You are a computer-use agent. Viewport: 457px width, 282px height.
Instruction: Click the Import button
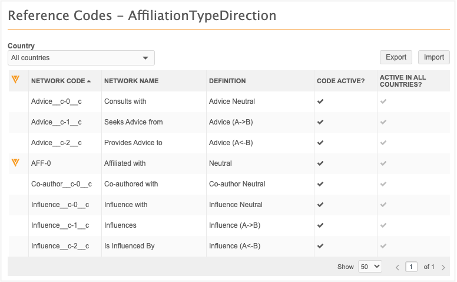434,57
